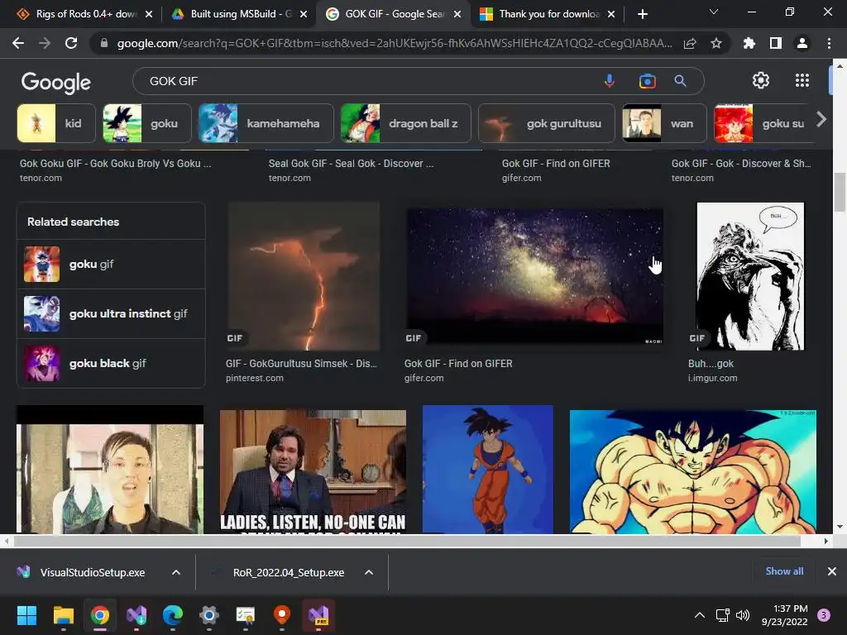
Task: Toggle the Chrome side panel
Action: pos(776,43)
